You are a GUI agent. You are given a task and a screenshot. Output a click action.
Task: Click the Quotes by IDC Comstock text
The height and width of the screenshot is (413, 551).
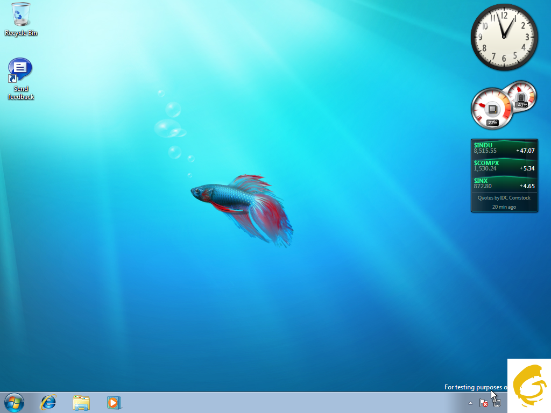tap(504, 198)
